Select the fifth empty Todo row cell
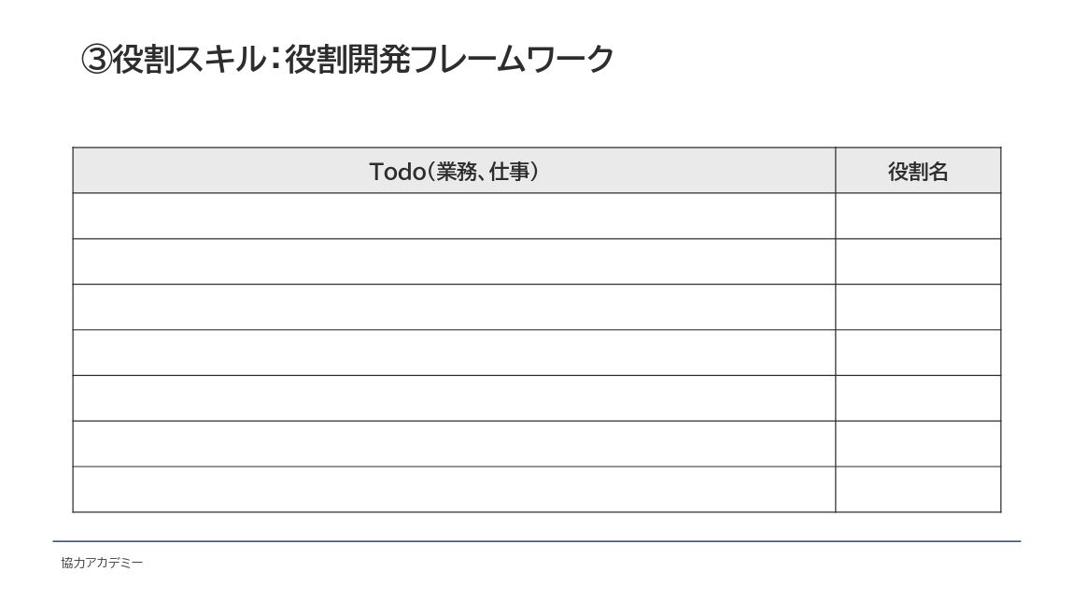 click(454, 398)
